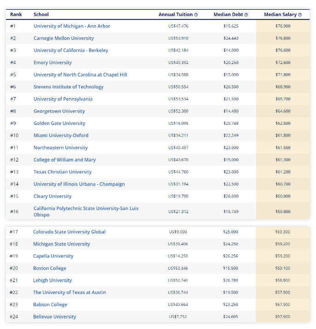
Task: Click median debt value $26,256
Action: click(x=230, y=256)
